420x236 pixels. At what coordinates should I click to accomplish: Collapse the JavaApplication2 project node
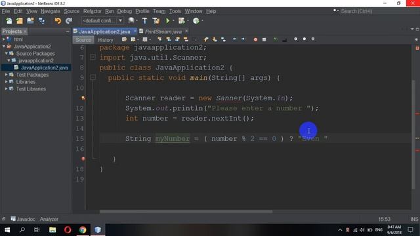click(x=4, y=47)
